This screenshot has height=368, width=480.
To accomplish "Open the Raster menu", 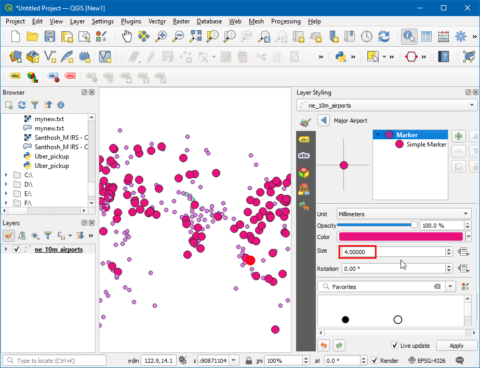I will [181, 21].
